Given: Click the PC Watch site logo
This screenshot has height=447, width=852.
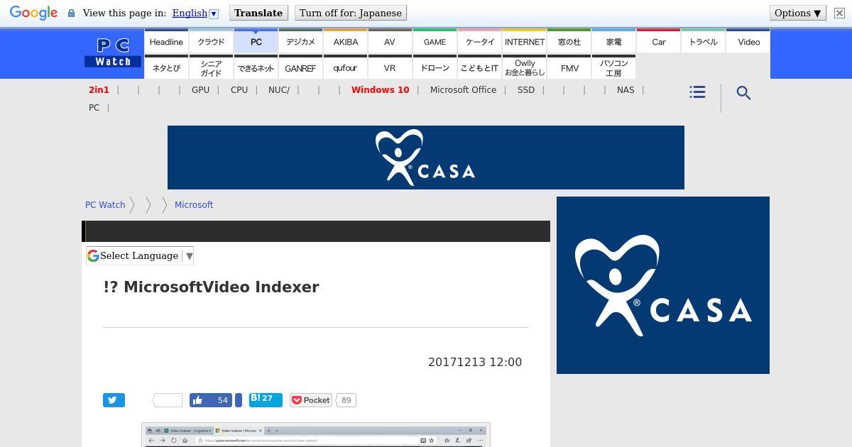Looking at the screenshot, I should (x=113, y=53).
